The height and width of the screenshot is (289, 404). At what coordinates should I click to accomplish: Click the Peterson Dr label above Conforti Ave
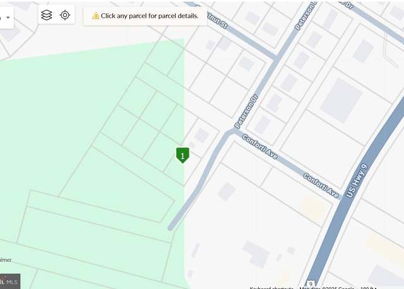tap(246, 111)
